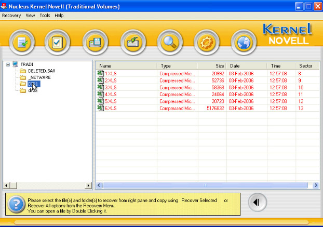
Task: Click the Recover All document-checkmark toolbar icon
Action: tap(22, 43)
